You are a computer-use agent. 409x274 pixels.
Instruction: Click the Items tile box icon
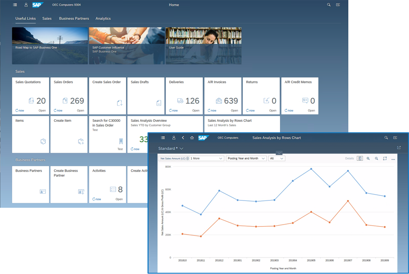coord(43,141)
